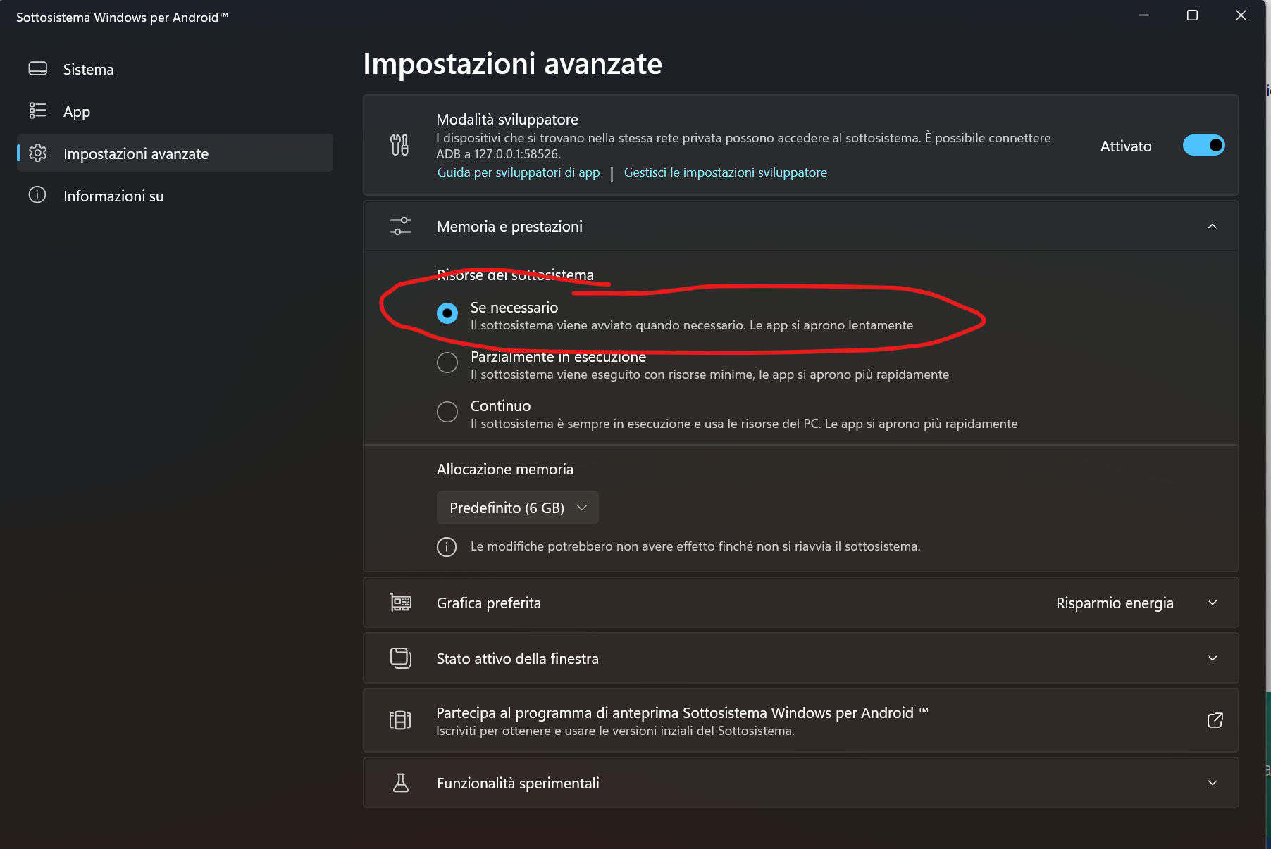The height and width of the screenshot is (849, 1271).
Task: Click the App list icon in the sidebar
Action: (38, 111)
